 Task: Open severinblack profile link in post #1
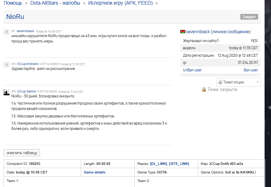pos(25,31)
